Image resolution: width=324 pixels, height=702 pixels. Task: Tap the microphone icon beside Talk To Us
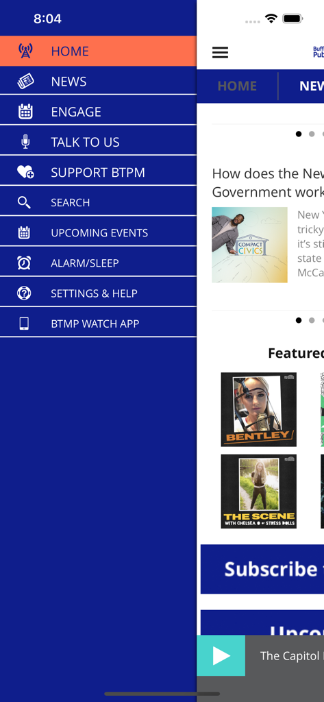coord(25,141)
